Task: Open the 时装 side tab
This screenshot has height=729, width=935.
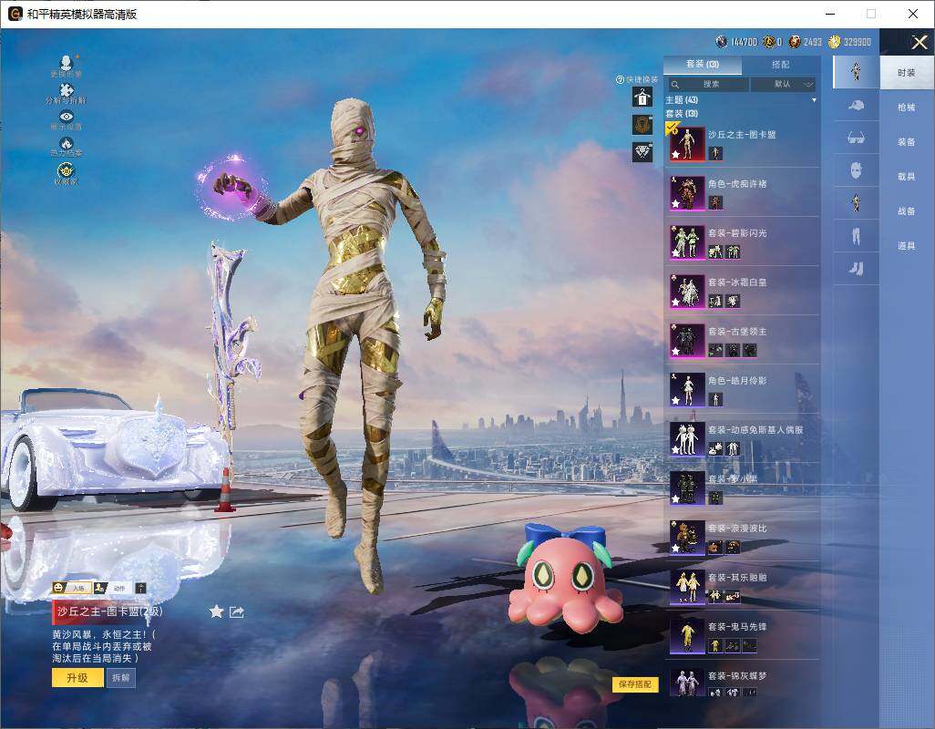Action: pyautogui.click(x=907, y=73)
